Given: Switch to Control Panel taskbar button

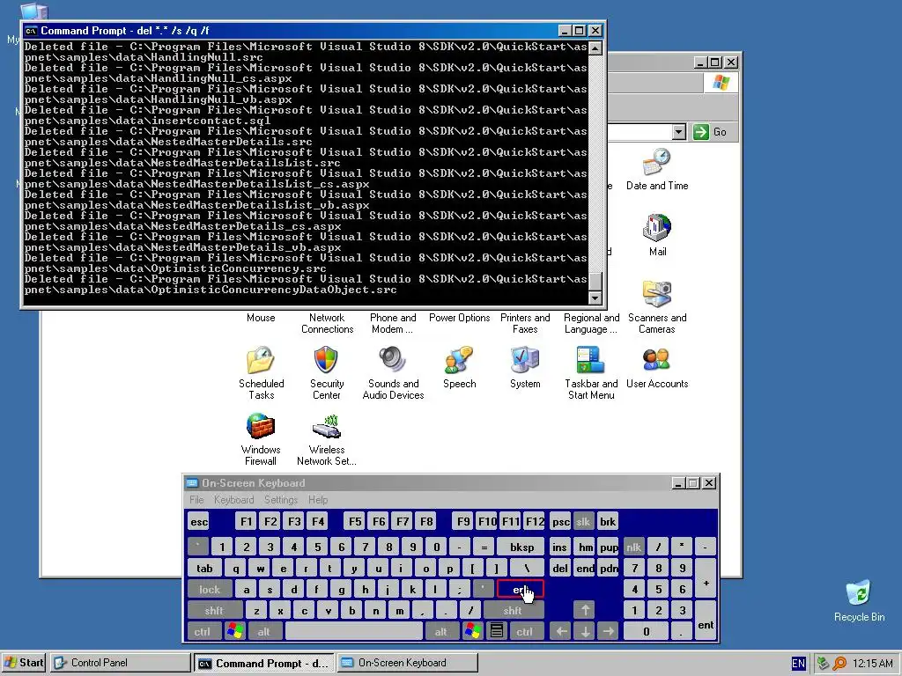Looking at the screenshot, I should pos(120,663).
